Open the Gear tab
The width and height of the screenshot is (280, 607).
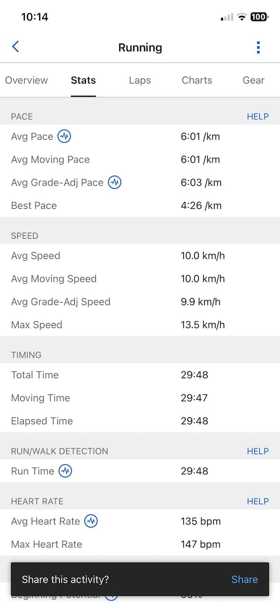click(x=253, y=80)
